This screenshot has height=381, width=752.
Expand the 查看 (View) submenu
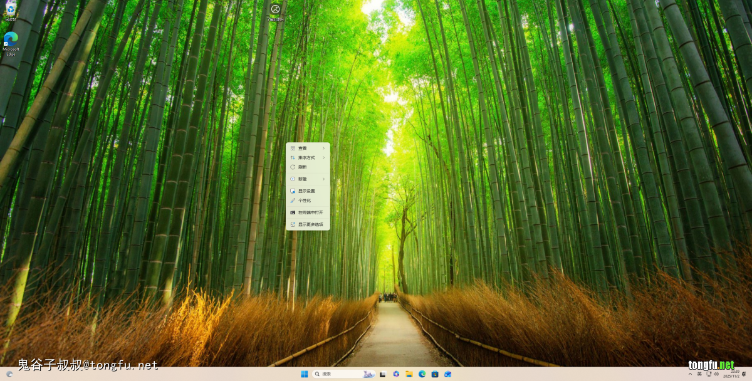pos(308,148)
